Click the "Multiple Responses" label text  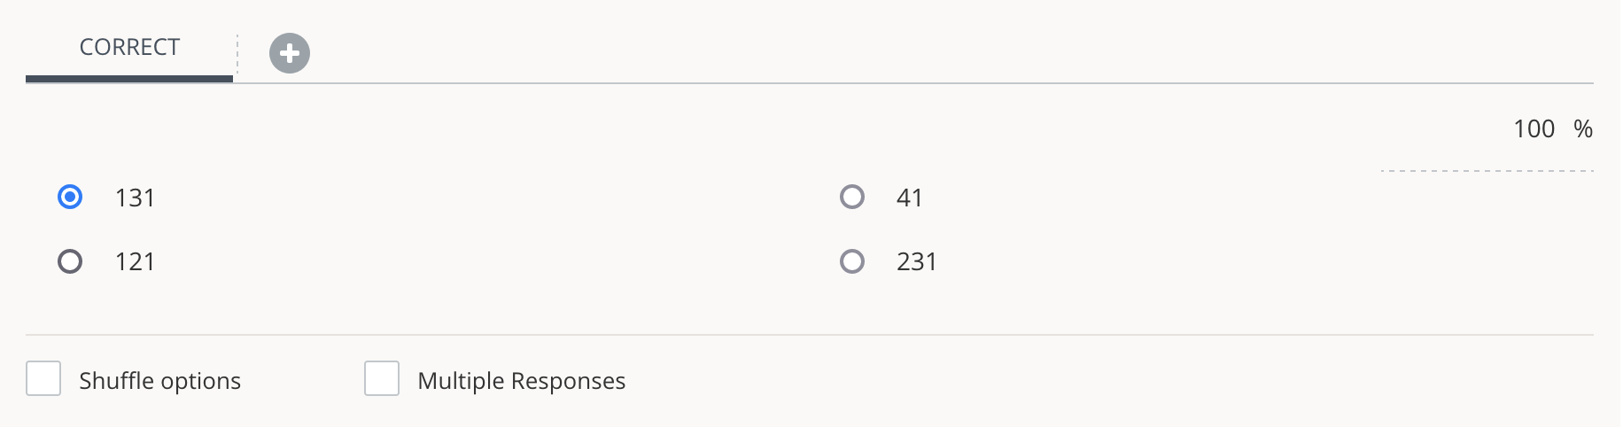(522, 381)
